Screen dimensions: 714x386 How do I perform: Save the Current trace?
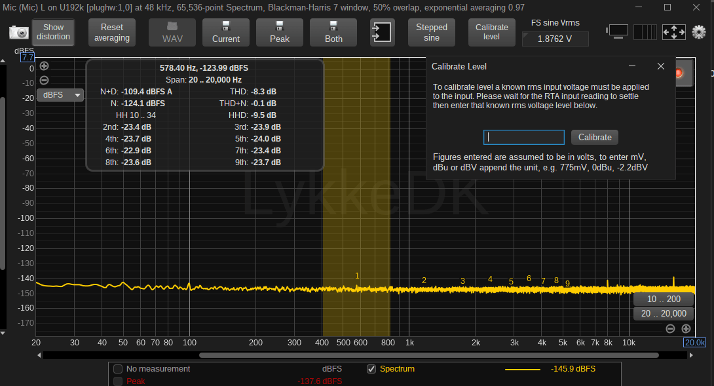226,32
